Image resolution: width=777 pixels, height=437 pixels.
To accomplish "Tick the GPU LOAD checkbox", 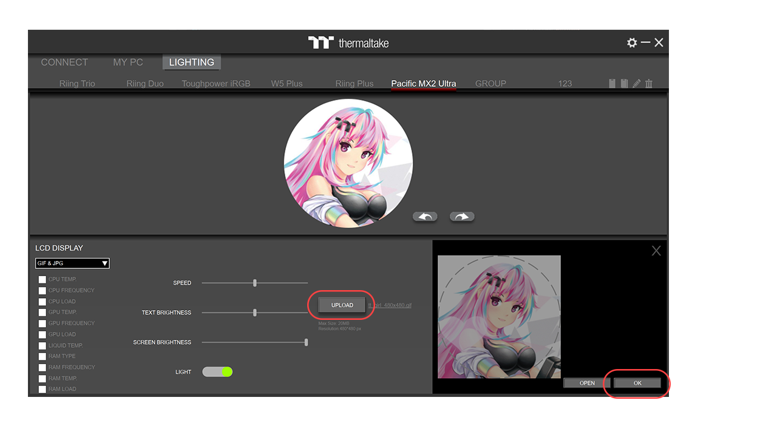I will click(42, 334).
